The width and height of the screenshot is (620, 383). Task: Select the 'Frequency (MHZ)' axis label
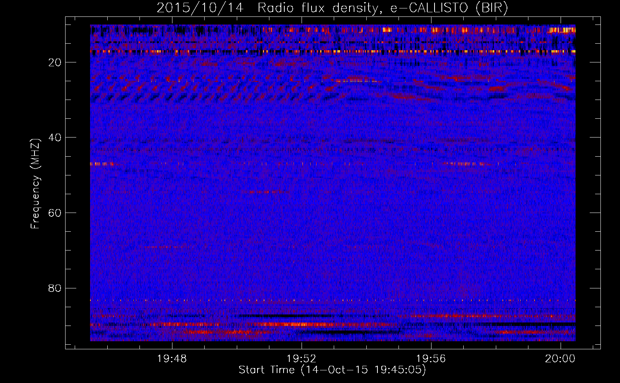[x=35, y=184]
